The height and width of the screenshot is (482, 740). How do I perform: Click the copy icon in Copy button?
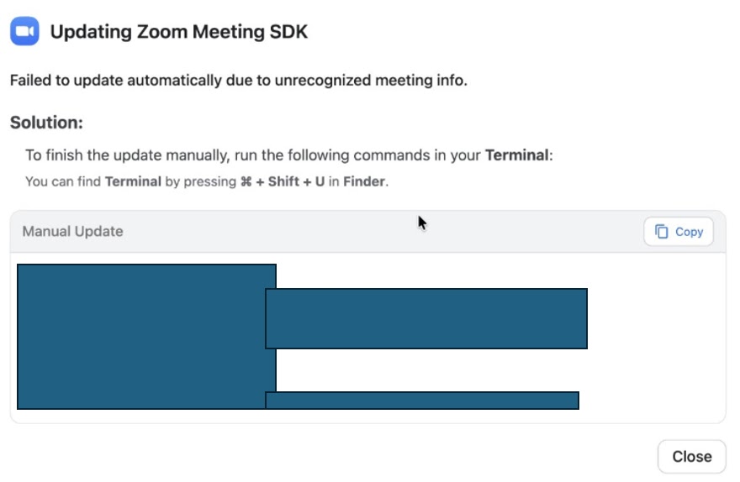(x=662, y=232)
